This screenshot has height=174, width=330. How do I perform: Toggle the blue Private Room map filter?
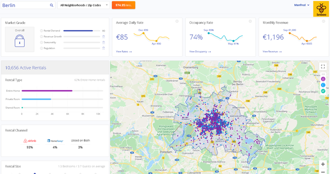point(323,85)
